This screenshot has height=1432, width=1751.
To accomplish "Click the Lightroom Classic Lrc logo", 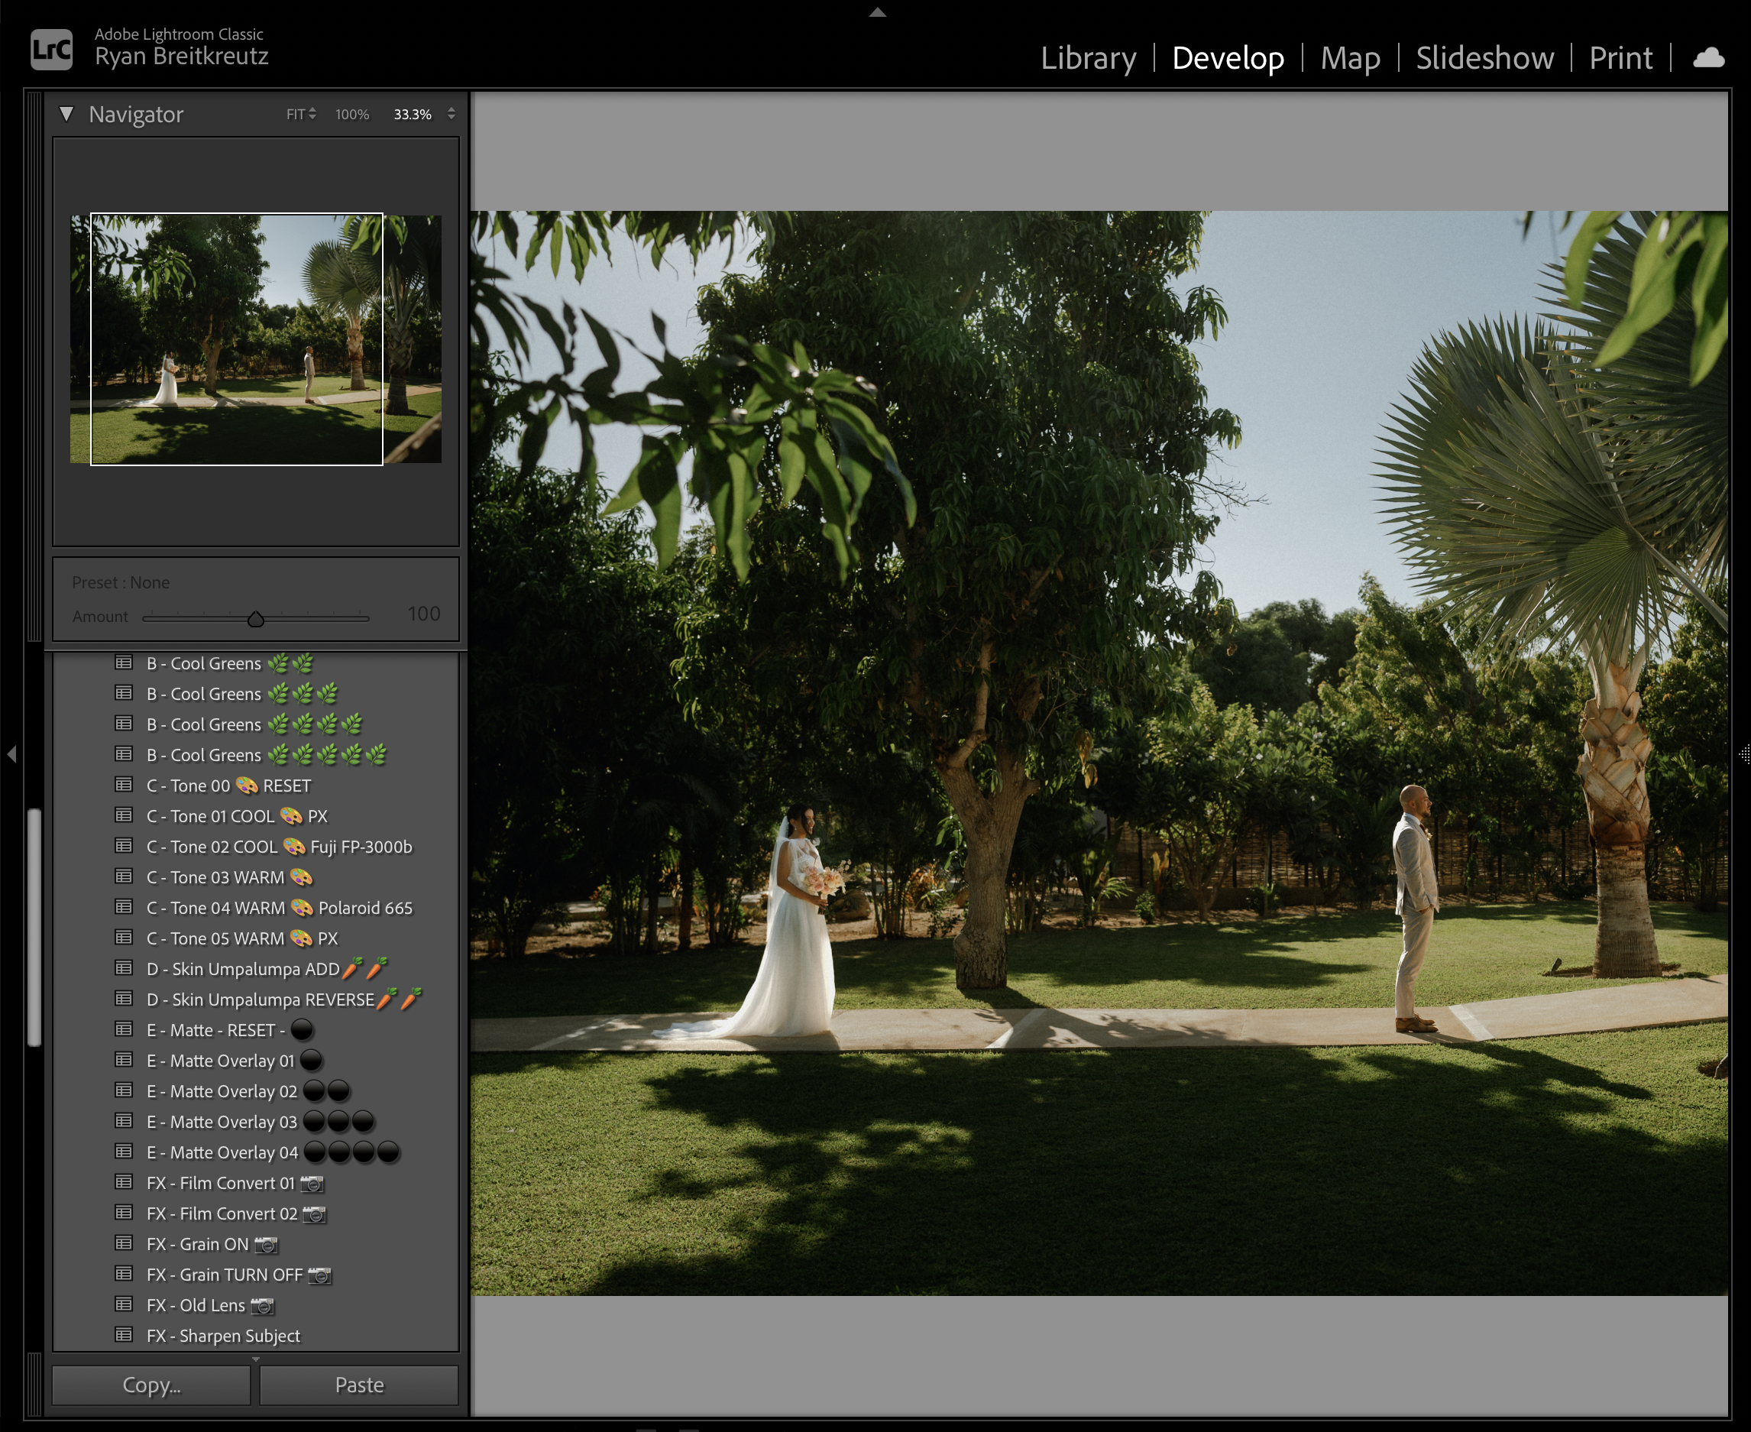I will [x=51, y=49].
